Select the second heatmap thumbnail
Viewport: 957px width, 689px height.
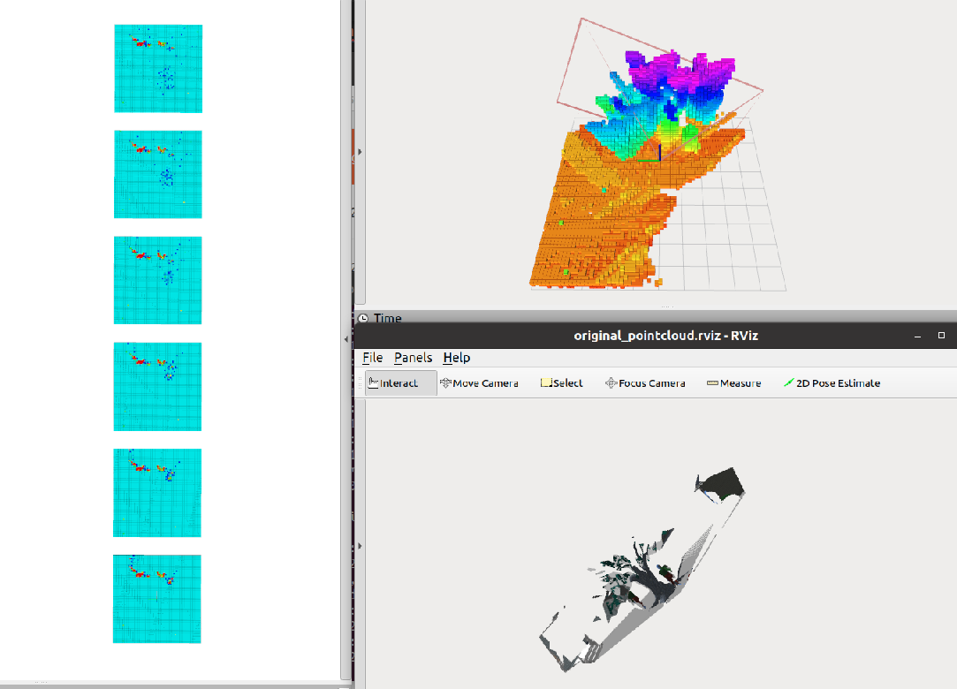(158, 174)
